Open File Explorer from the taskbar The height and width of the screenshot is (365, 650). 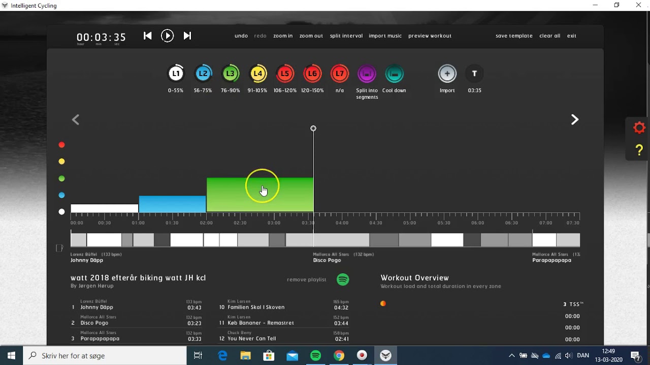246,355
